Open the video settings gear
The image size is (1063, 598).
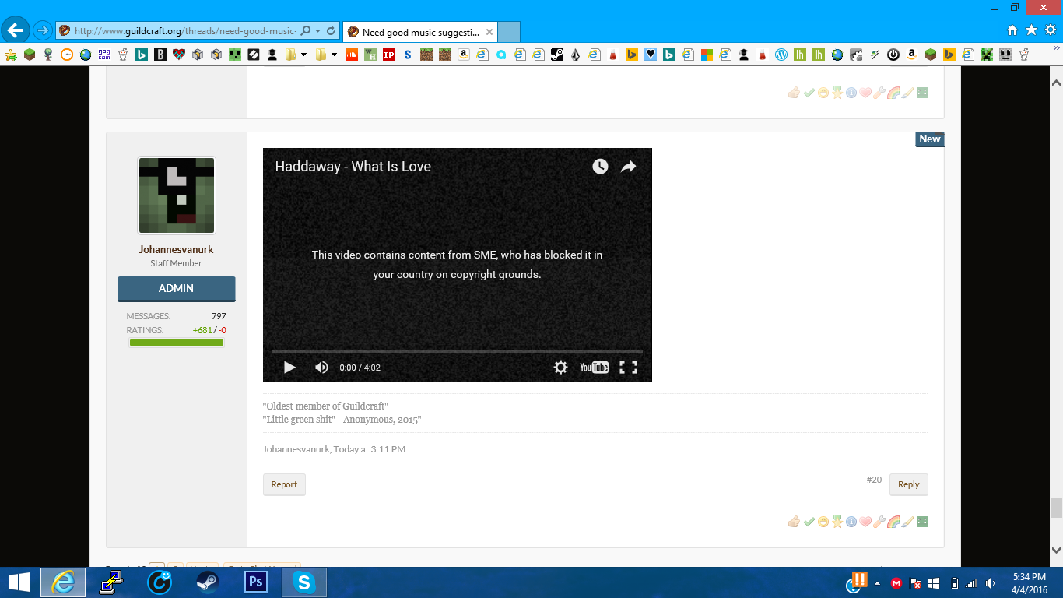click(x=560, y=368)
